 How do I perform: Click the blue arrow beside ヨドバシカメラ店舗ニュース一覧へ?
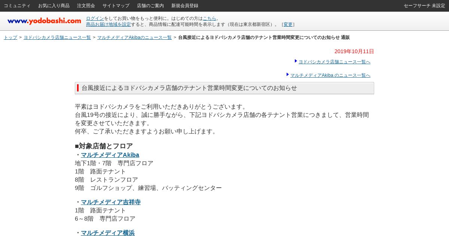(296, 61)
